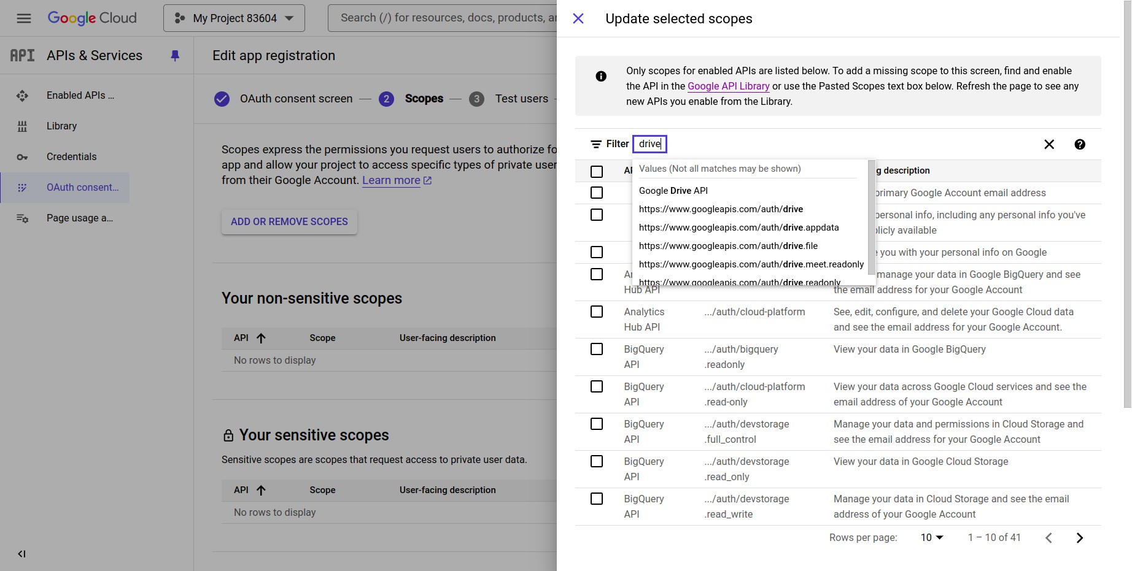Open the My Project 83604 project picker
This screenshot has width=1132, height=571.
pos(233,18)
